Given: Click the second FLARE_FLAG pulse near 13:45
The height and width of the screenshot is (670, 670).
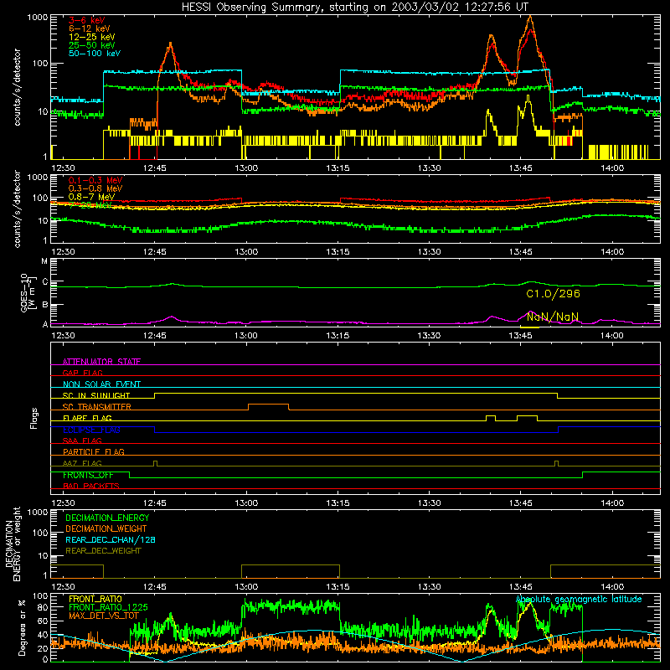Looking at the screenshot, I should (528, 418).
